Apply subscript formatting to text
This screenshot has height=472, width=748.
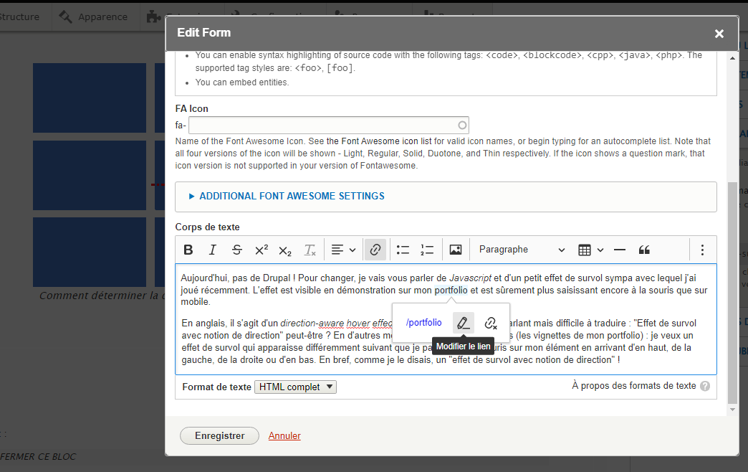[x=284, y=250]
